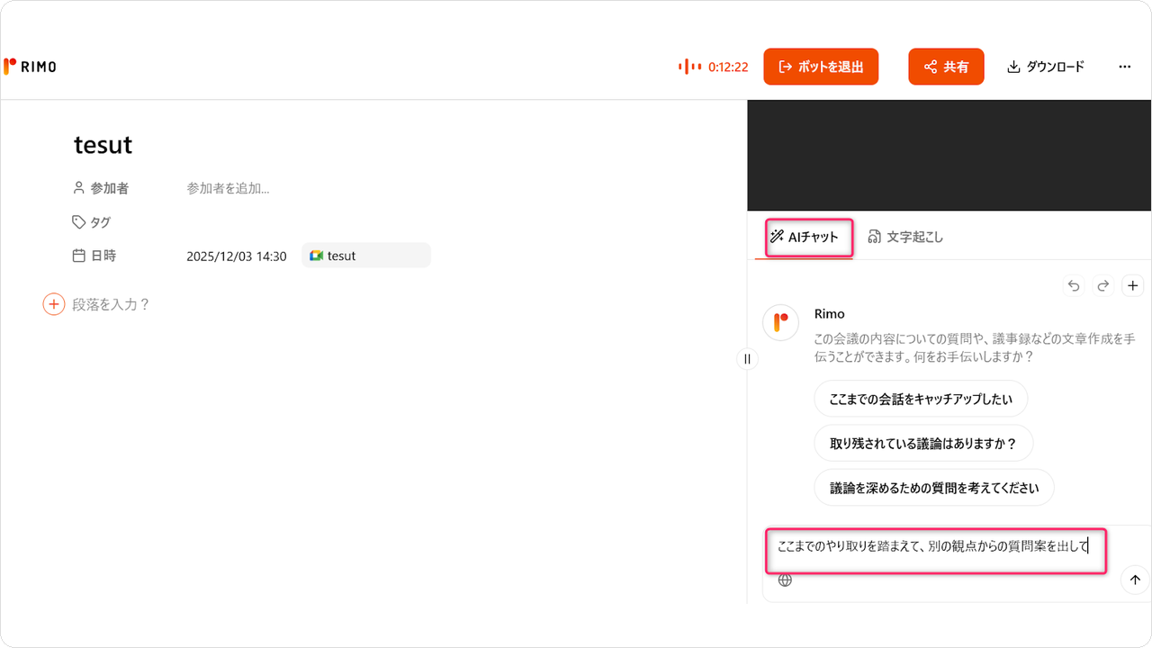Click the calendar icon next to 日時
The width and height of the screenshot is (1152, 648).
tap(79, 256)
